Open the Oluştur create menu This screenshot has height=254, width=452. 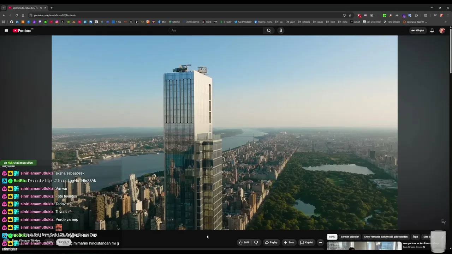[418, 30]
